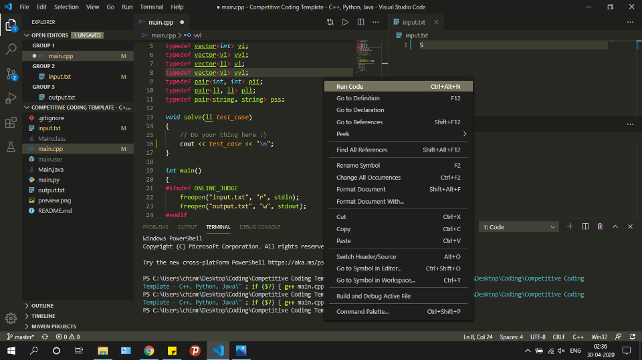This screenshot has height=360, width=642.
Task: Open the '1: Code' terminal dropdown
Action: click(519, 227)
